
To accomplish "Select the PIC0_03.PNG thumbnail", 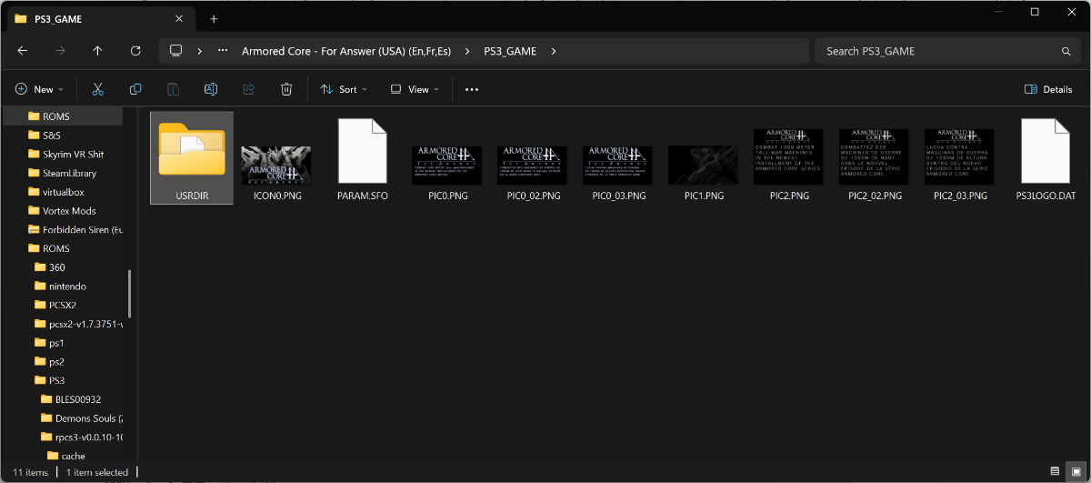I will (618, 166).
